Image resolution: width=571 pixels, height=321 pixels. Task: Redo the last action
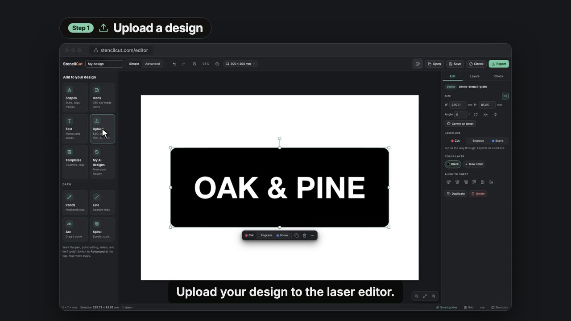(x=183, y=64)
